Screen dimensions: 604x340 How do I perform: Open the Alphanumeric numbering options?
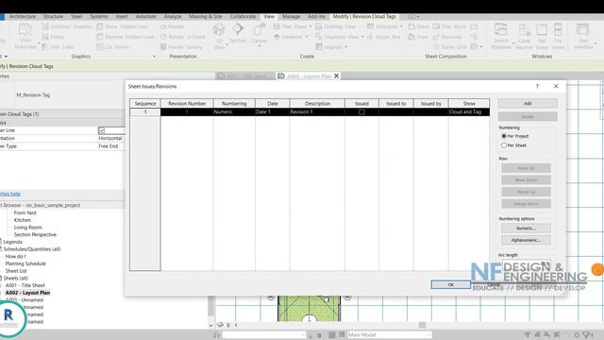pyautogui.click(x=526, y=240)
